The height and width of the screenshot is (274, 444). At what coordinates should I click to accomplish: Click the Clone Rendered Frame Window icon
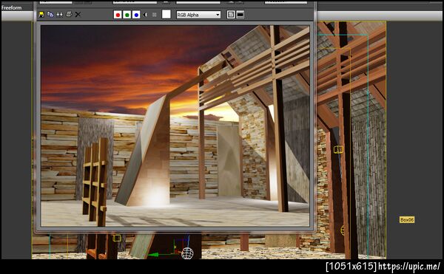click(59, 15)
